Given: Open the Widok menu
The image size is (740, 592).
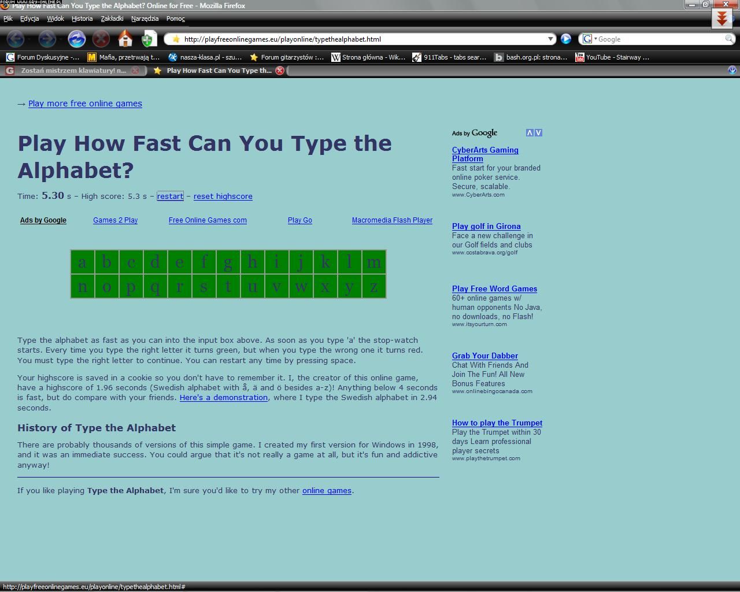Looking at the screenshot, I should (x=55, y=18).
